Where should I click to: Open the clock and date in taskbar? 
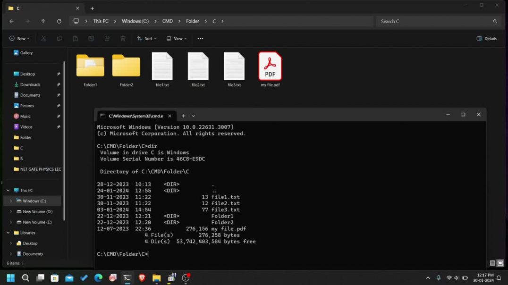click(x=483, y=278)
